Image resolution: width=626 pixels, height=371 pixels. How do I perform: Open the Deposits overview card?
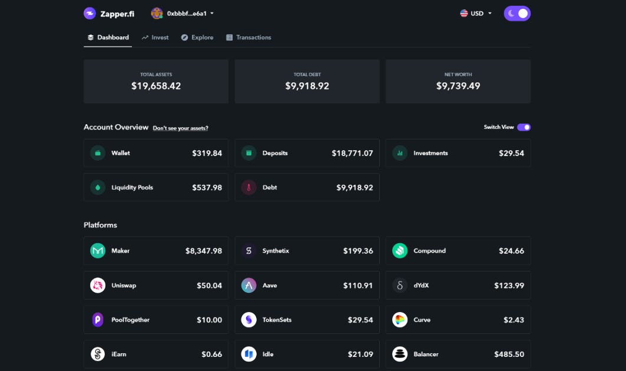[x=307, y=153]
